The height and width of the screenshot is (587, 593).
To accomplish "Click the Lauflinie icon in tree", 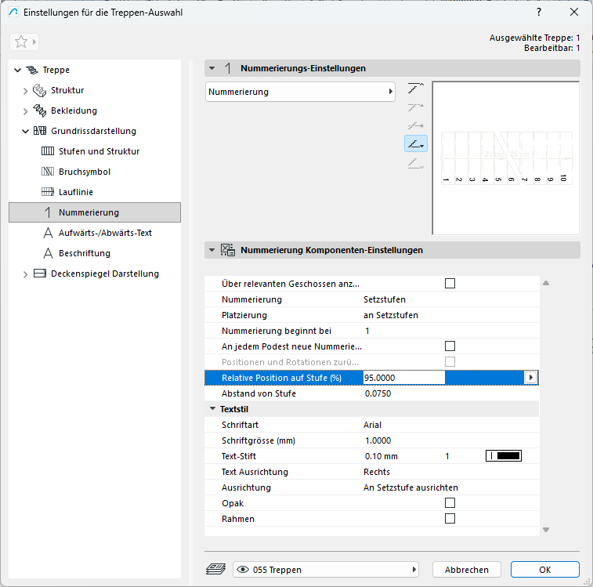I will tap(46, 192).
